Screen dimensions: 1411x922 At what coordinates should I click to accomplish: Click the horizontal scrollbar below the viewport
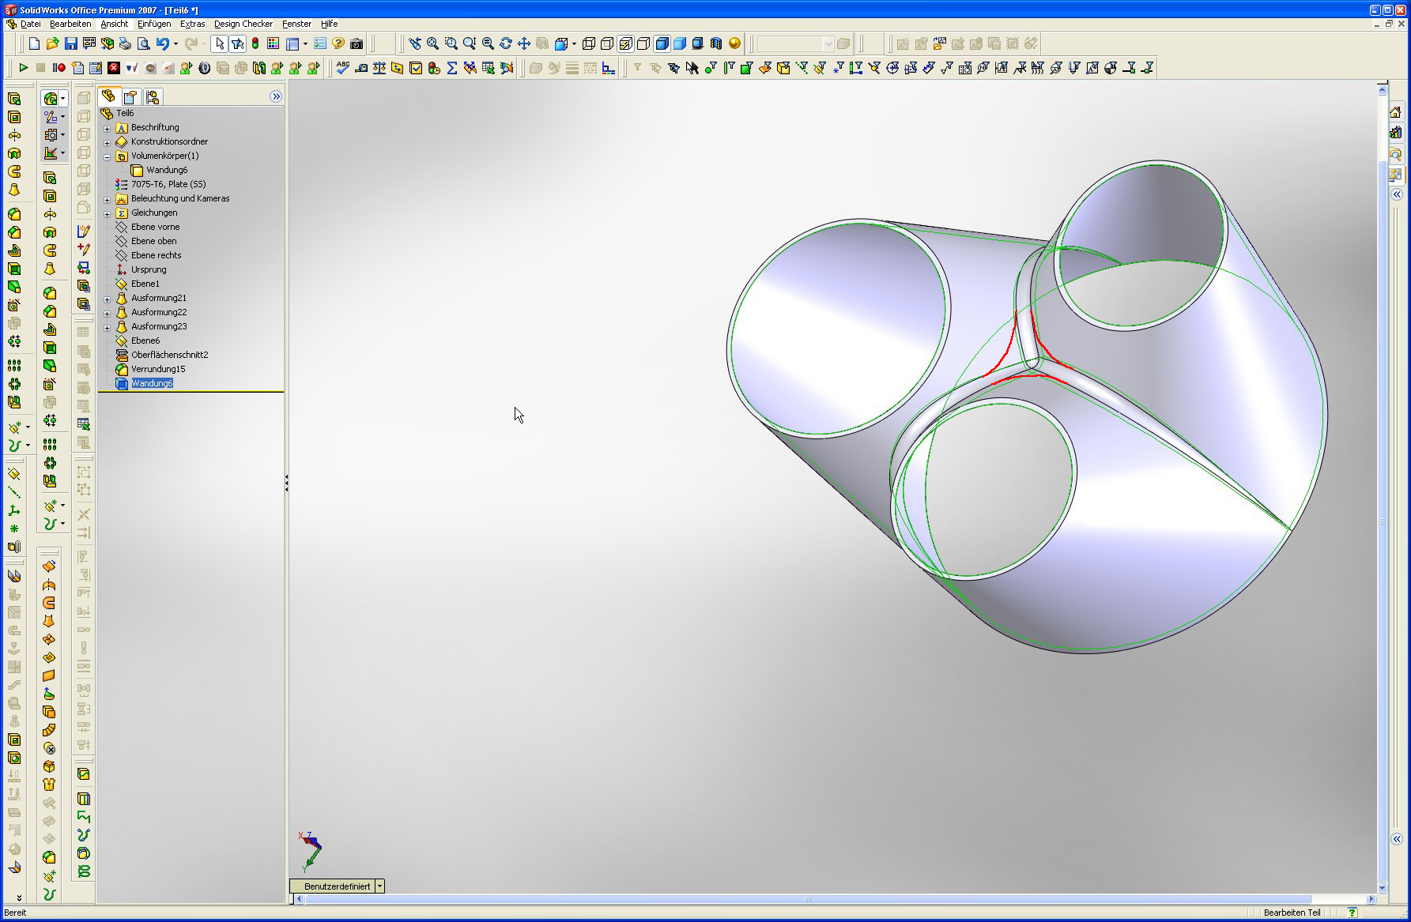coord(806,899)
